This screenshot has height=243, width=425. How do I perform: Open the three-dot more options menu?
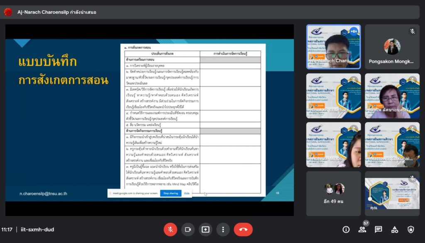click(x=223, y=229)
